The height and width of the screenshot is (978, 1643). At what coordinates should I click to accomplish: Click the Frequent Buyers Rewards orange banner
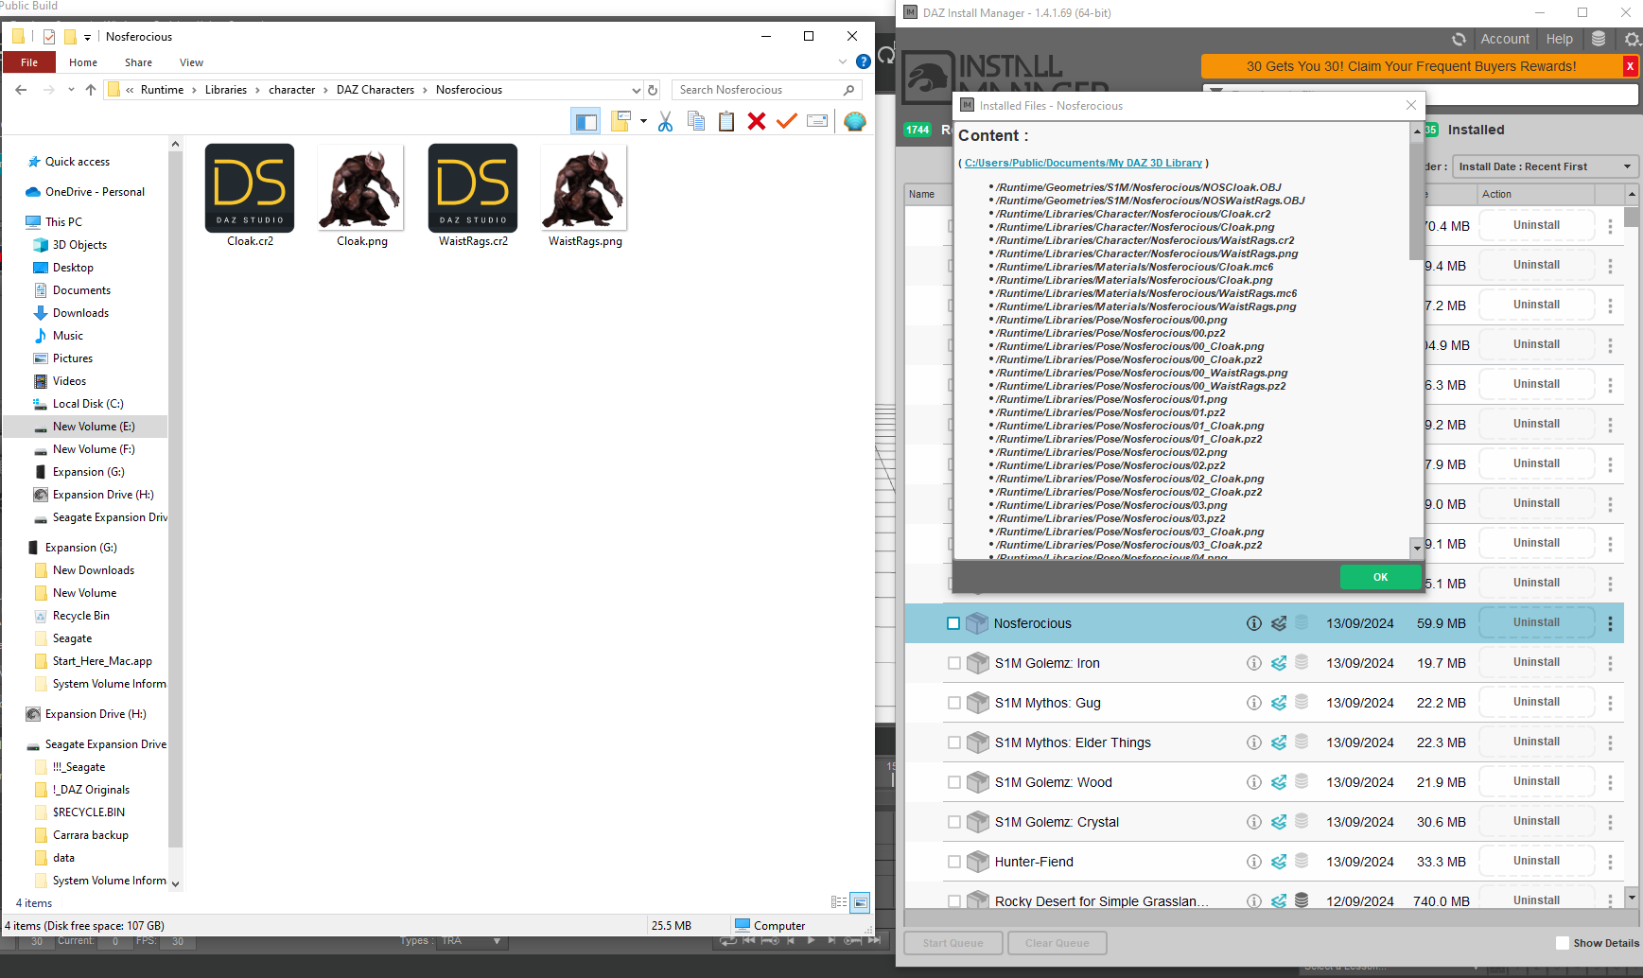1411,66
